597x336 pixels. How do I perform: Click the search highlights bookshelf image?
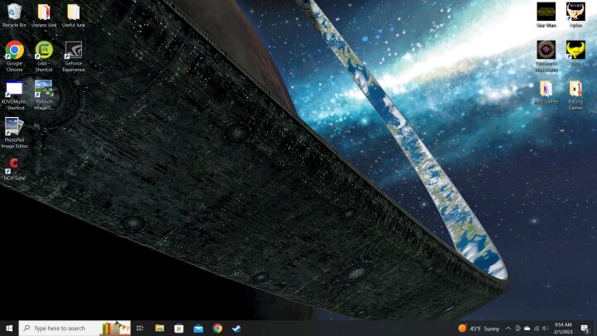tap(115, 328)
